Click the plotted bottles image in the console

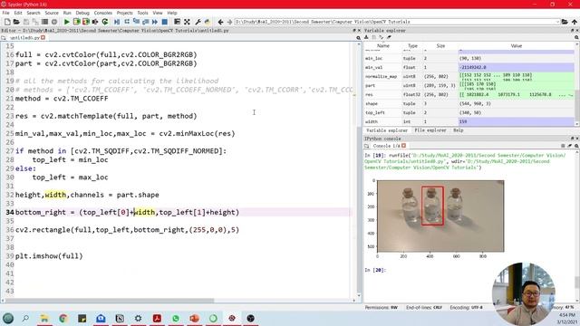[x=440, y=216]
